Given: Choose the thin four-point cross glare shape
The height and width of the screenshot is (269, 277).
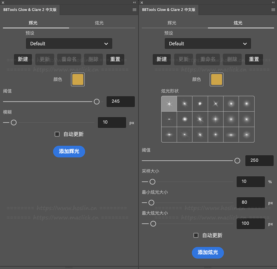Looking at the screenshot, I should click(215, 119).
